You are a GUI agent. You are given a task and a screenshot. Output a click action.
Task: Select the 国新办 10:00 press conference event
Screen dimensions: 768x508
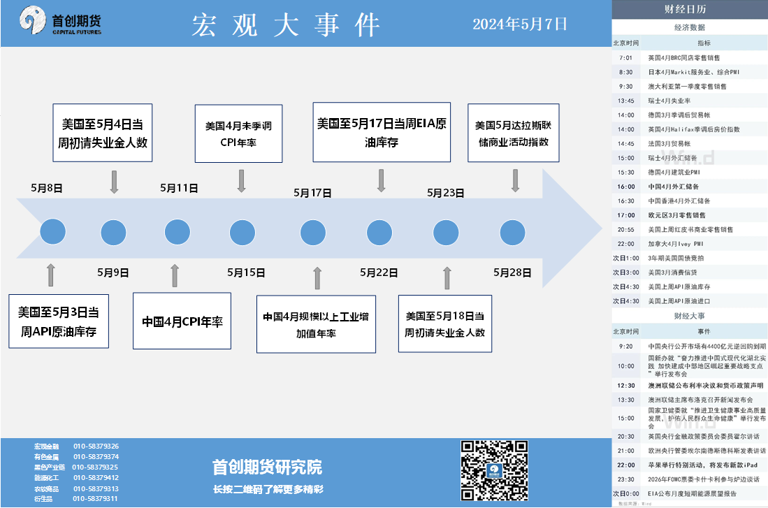tap(690, 366)
